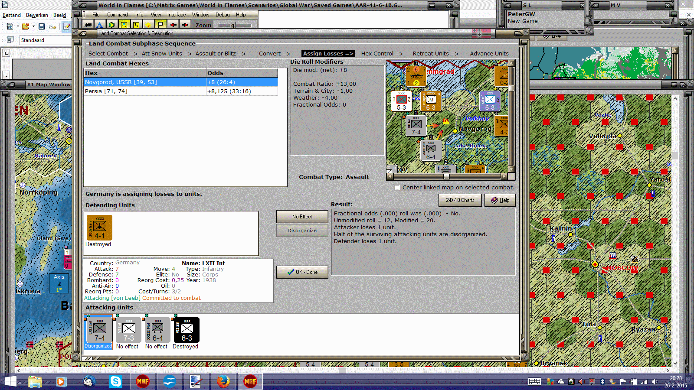The width and height of the screenshot is (694, 390).
Task: Select the LXII Inf 7-4 attacking unit
Action: (99, 330)
